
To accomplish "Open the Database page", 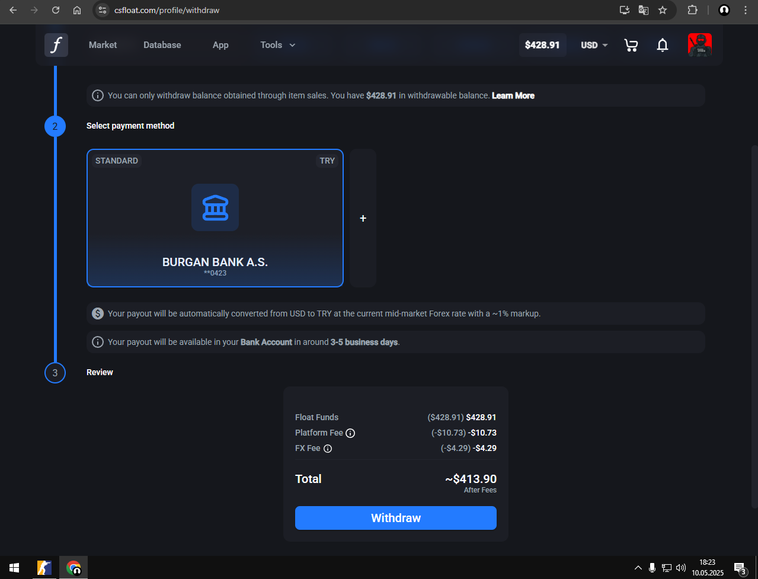I will (x=162, y=45).
